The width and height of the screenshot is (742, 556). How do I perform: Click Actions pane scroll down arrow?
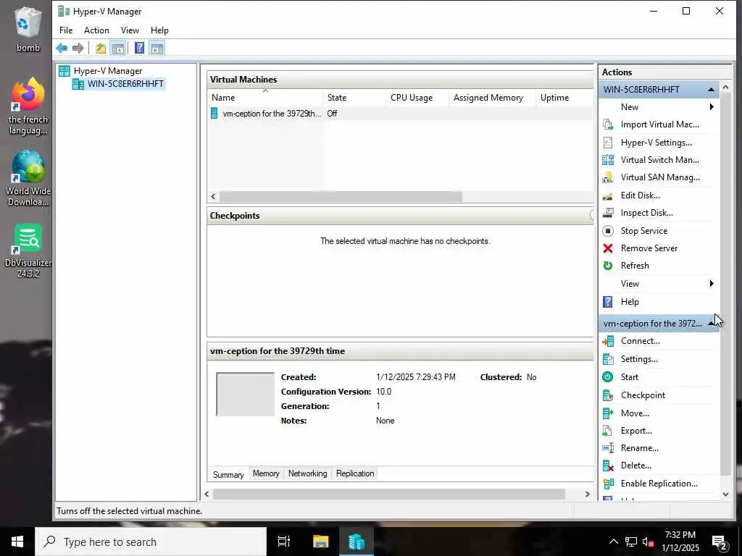pos(725,494)
